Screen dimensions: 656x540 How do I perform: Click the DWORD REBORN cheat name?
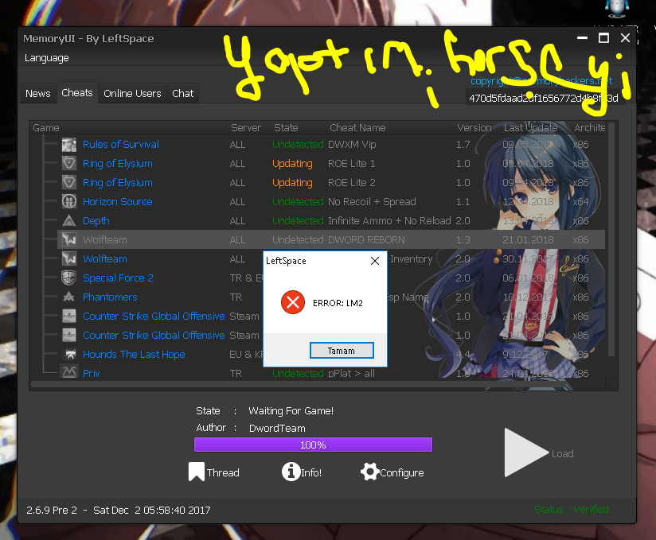point(366,240)
